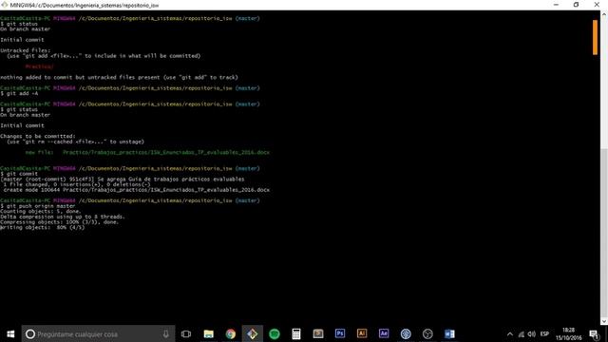Open Spotify from the taskbar

click(x=275, y=333)
